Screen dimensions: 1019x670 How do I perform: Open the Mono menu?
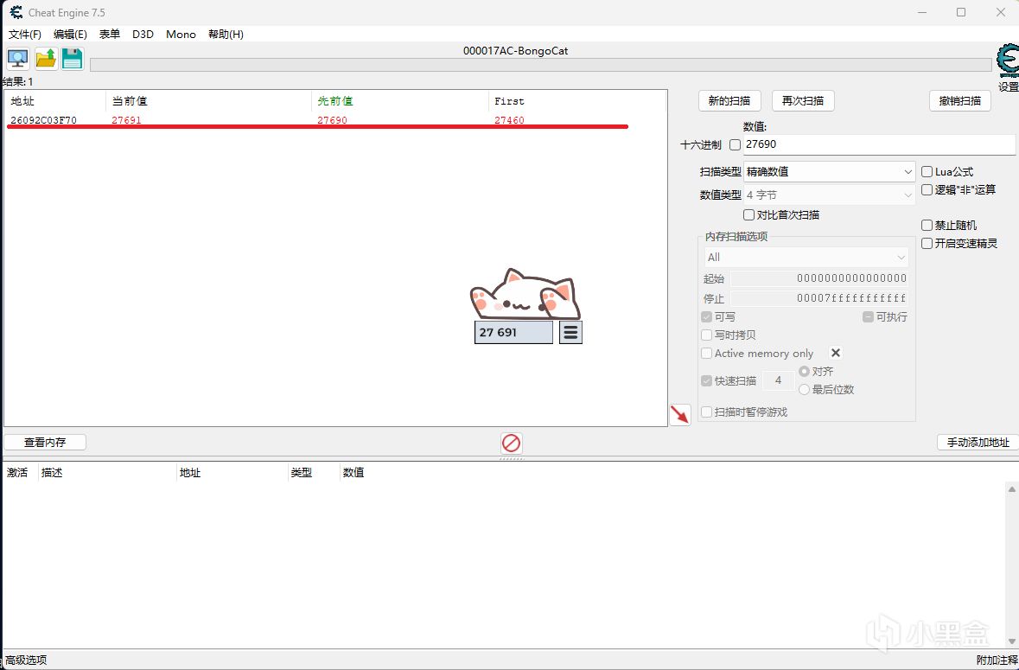[x=181, y=35]
